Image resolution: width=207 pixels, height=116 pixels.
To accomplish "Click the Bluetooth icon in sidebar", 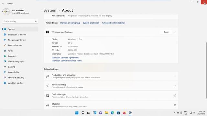I will (5, 34).
